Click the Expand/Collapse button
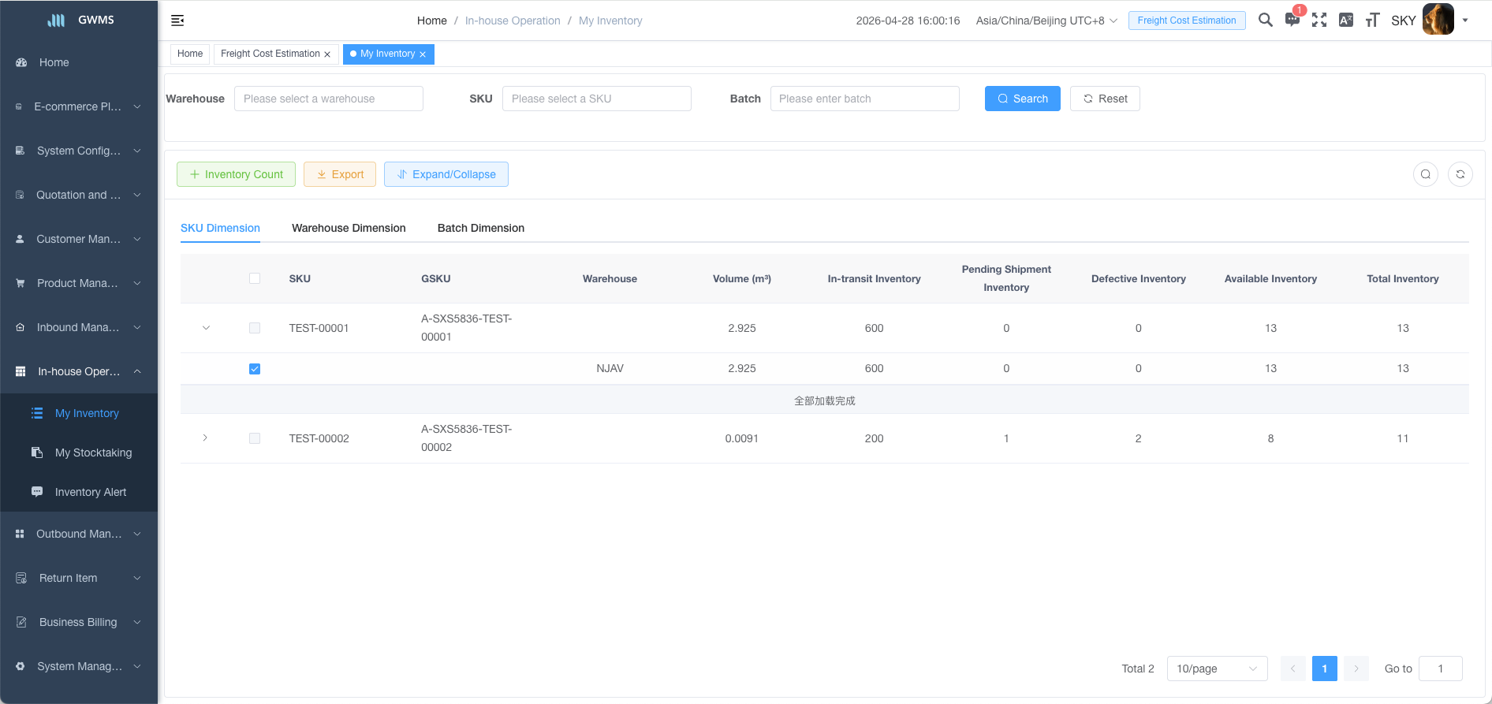1492x704 pixels. pos(446,174)
